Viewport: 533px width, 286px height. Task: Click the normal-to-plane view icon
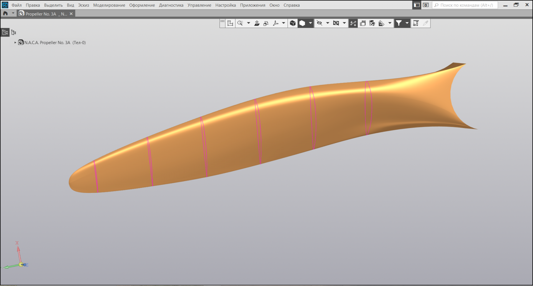tap(257, 23)
